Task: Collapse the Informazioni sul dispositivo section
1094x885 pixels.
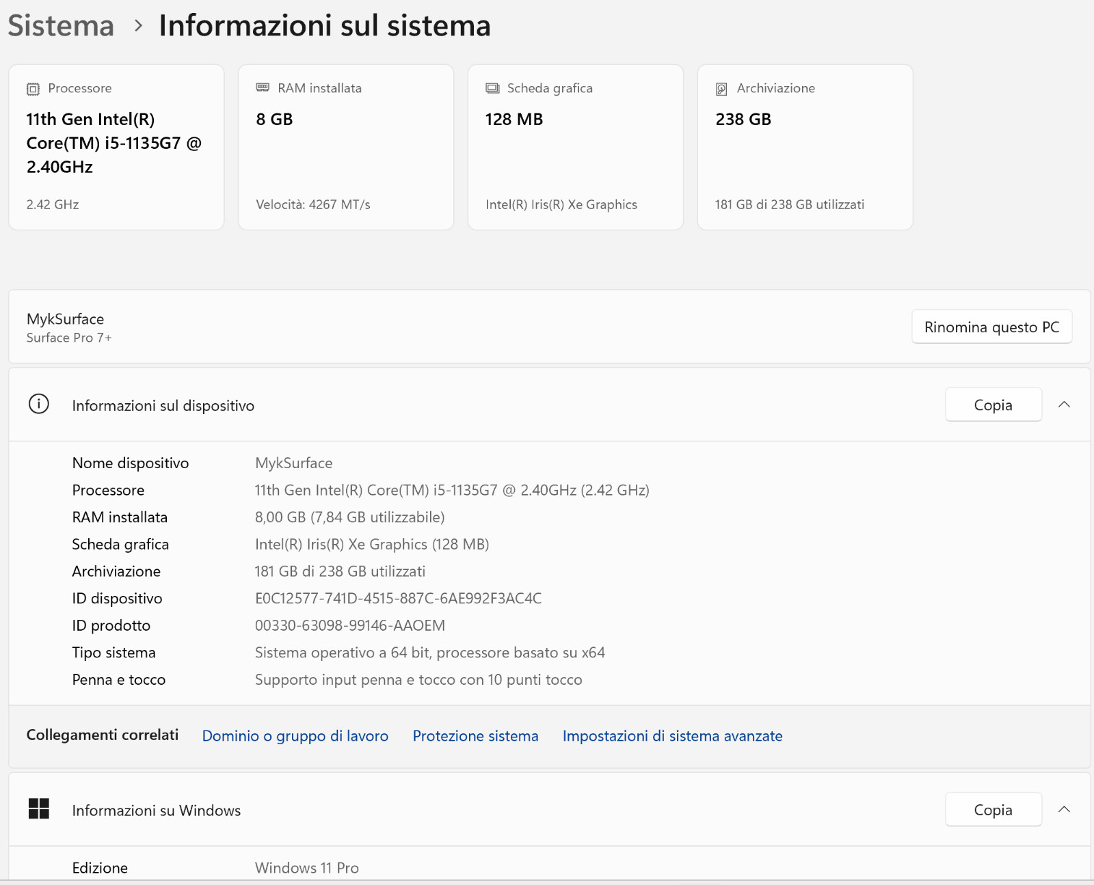Action: [1064, 405]
